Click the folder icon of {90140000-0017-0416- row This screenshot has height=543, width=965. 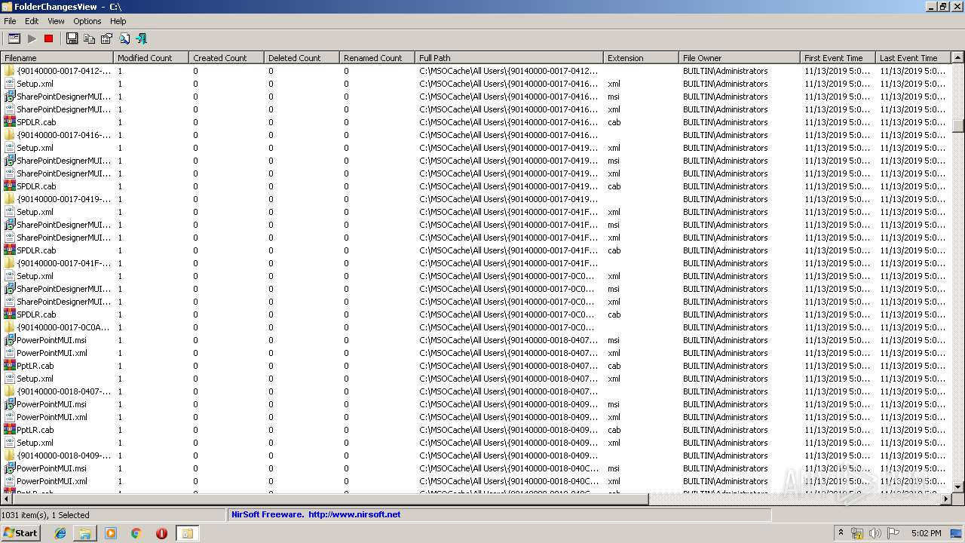(9, 135)
